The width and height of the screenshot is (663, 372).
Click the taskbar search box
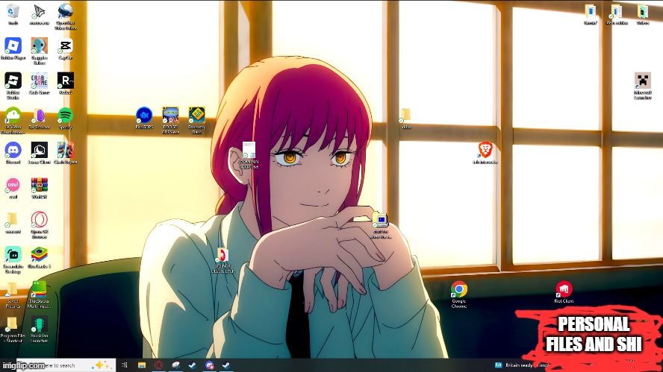pos(66,365)
